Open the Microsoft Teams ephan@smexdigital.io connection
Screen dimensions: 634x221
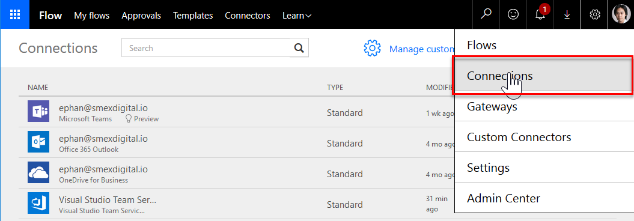[x=103, y=108]
